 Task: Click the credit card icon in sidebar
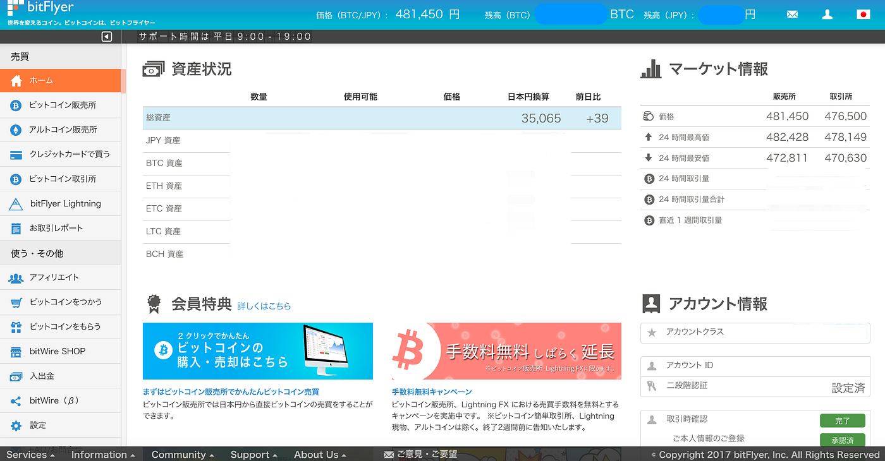[16, 154]
